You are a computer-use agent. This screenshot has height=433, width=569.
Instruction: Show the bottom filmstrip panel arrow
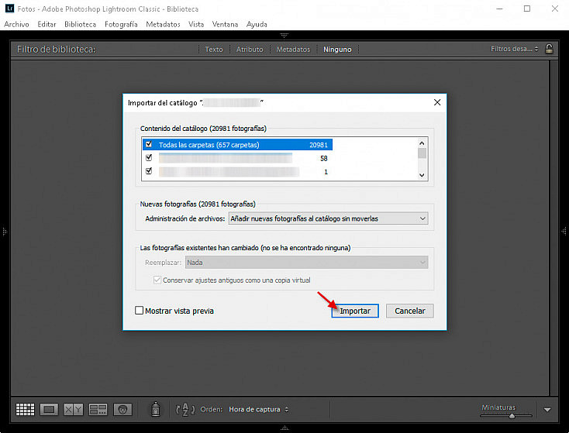pyautogui.click(x=284, y=428)
